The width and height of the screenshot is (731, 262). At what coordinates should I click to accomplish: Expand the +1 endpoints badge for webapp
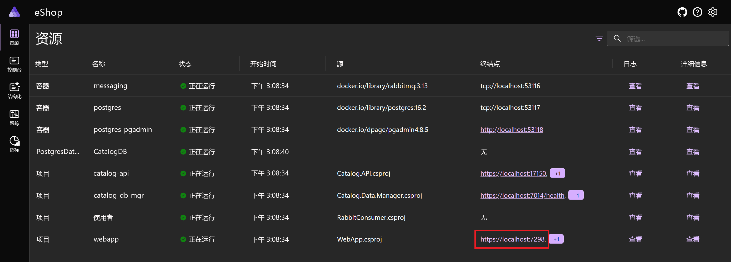[x=556, y=239]
